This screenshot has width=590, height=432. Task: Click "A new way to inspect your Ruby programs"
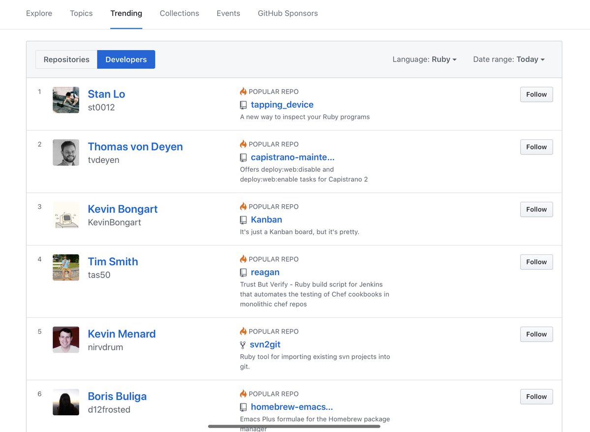point(305,117)
